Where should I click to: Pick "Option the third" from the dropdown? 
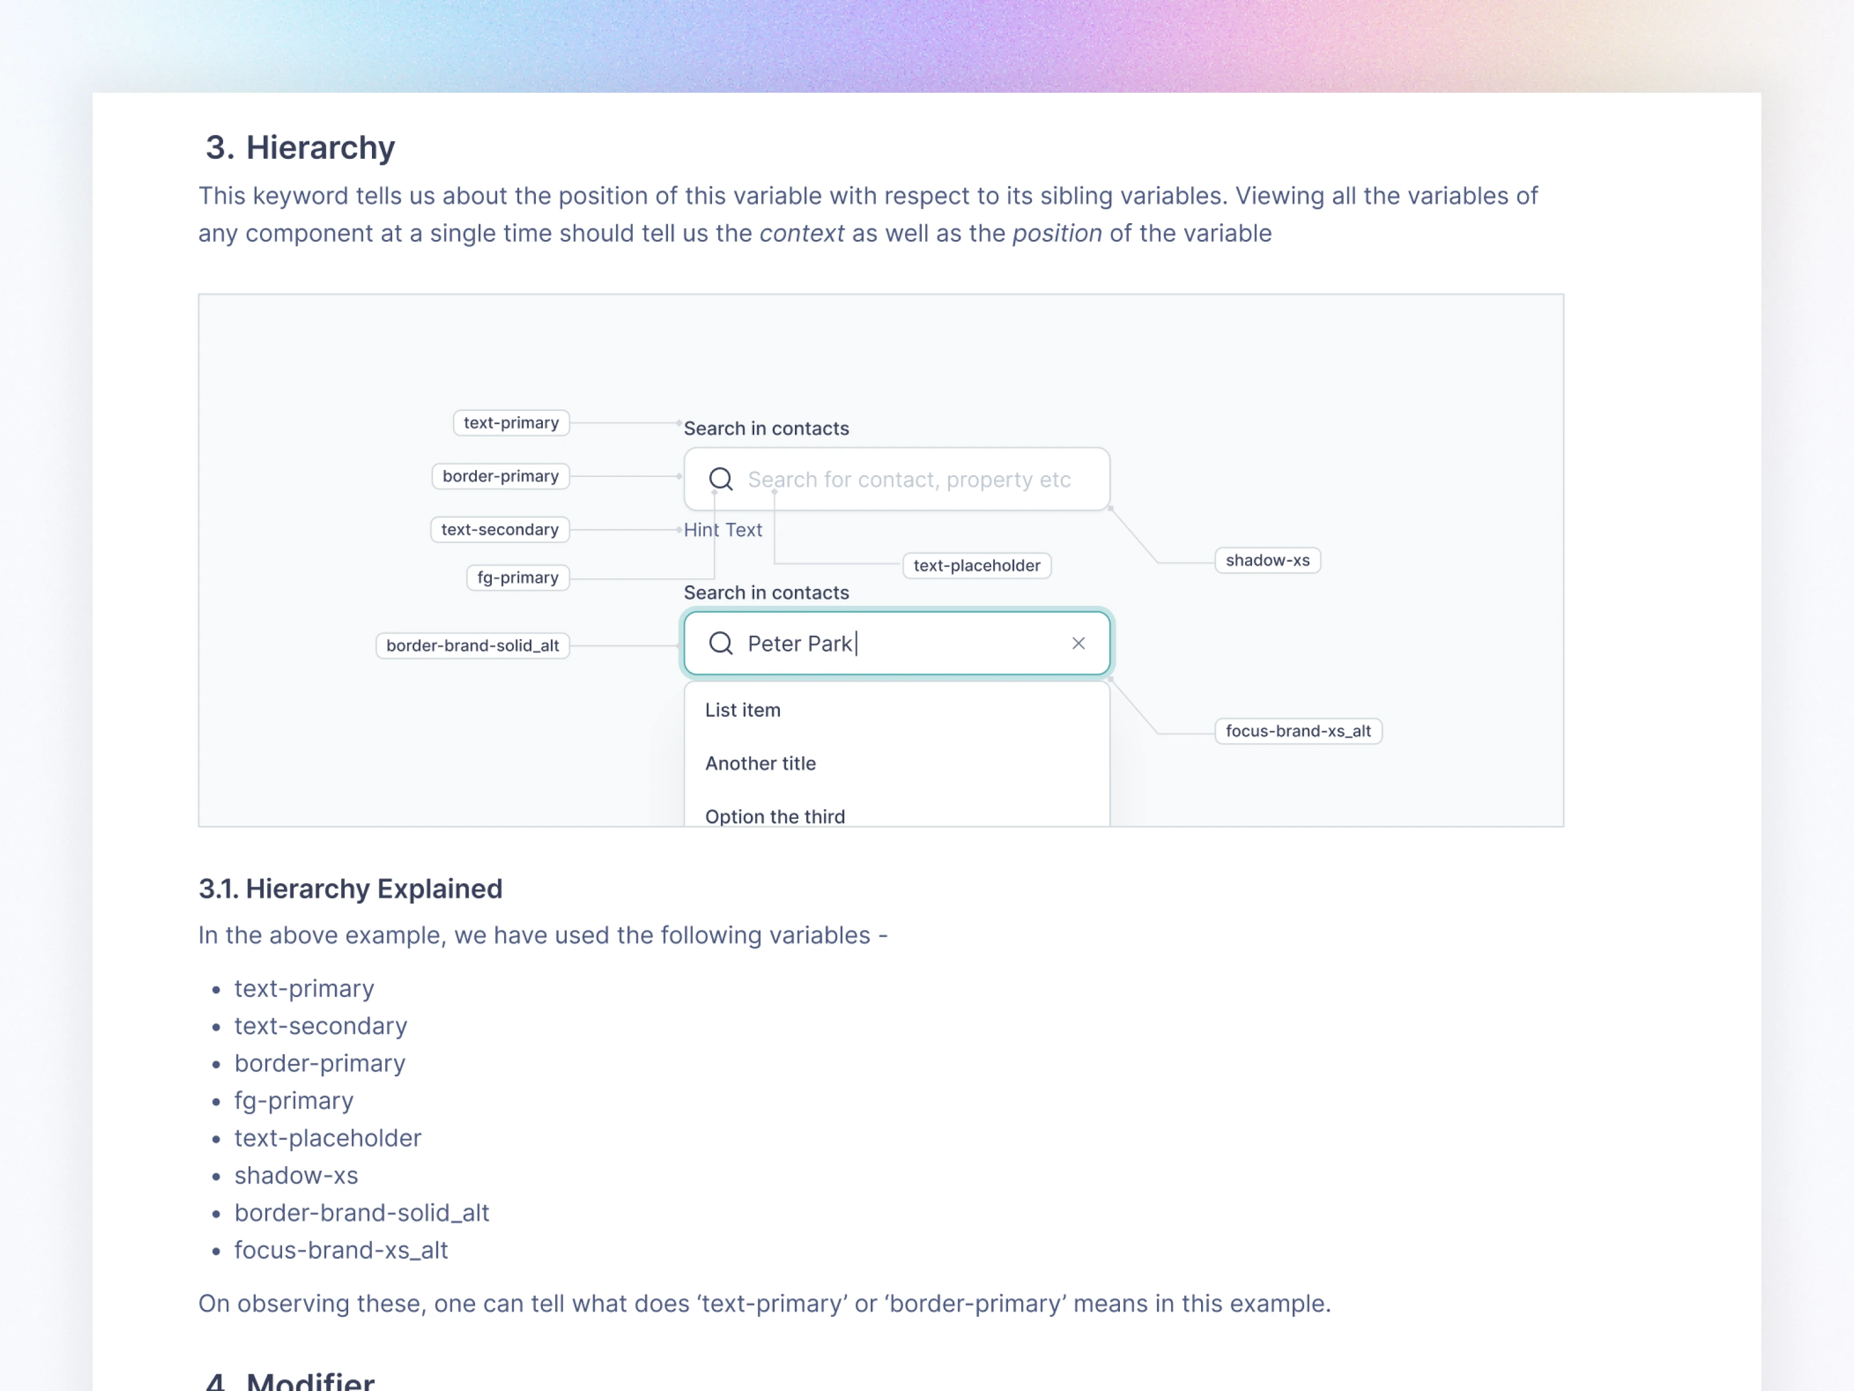click(775, 816)
